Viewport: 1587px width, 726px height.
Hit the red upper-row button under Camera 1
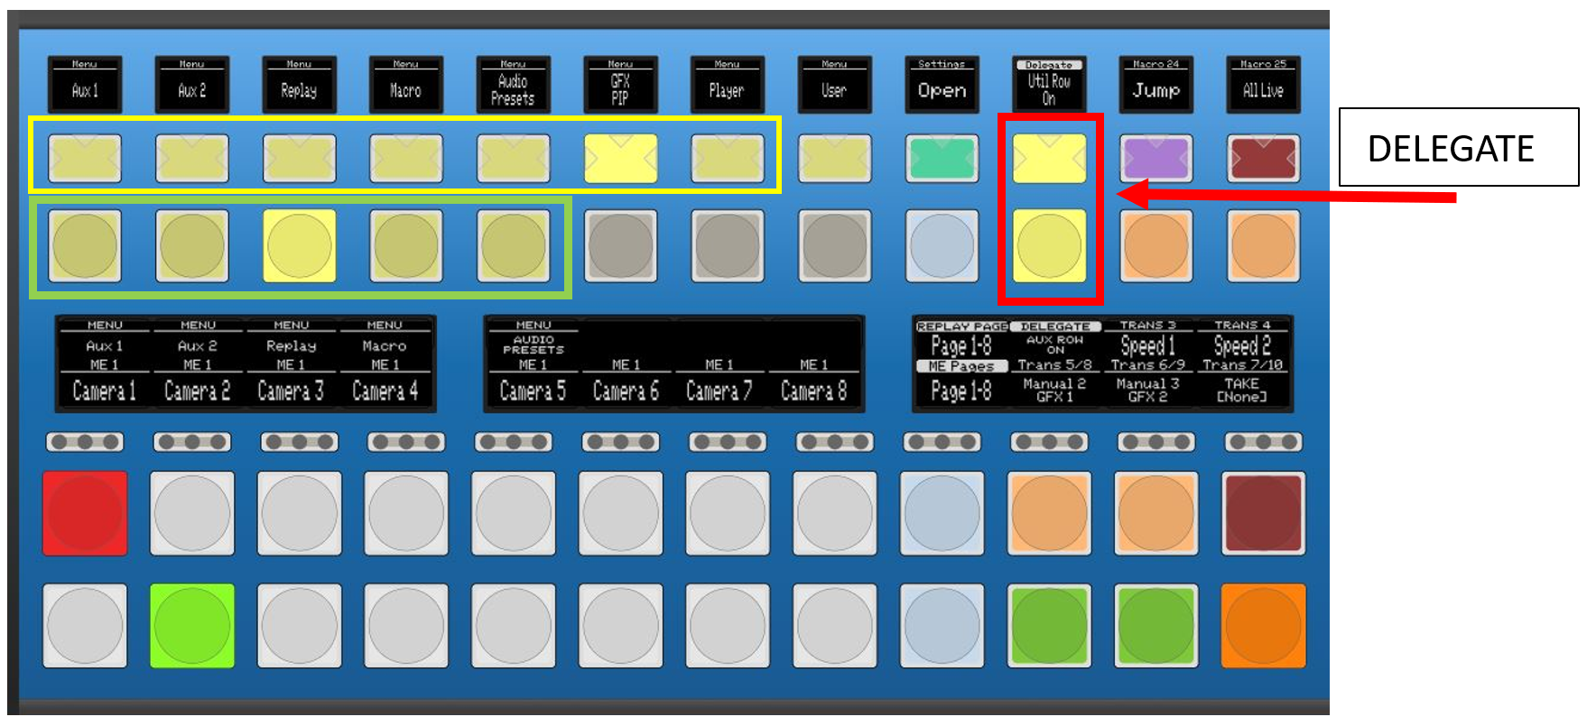pyautogui.click(x=85, y=513)
